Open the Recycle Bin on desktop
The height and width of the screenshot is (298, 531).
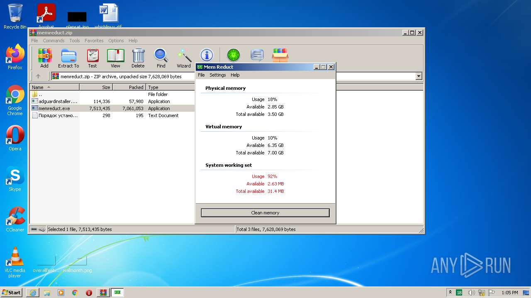15,17
